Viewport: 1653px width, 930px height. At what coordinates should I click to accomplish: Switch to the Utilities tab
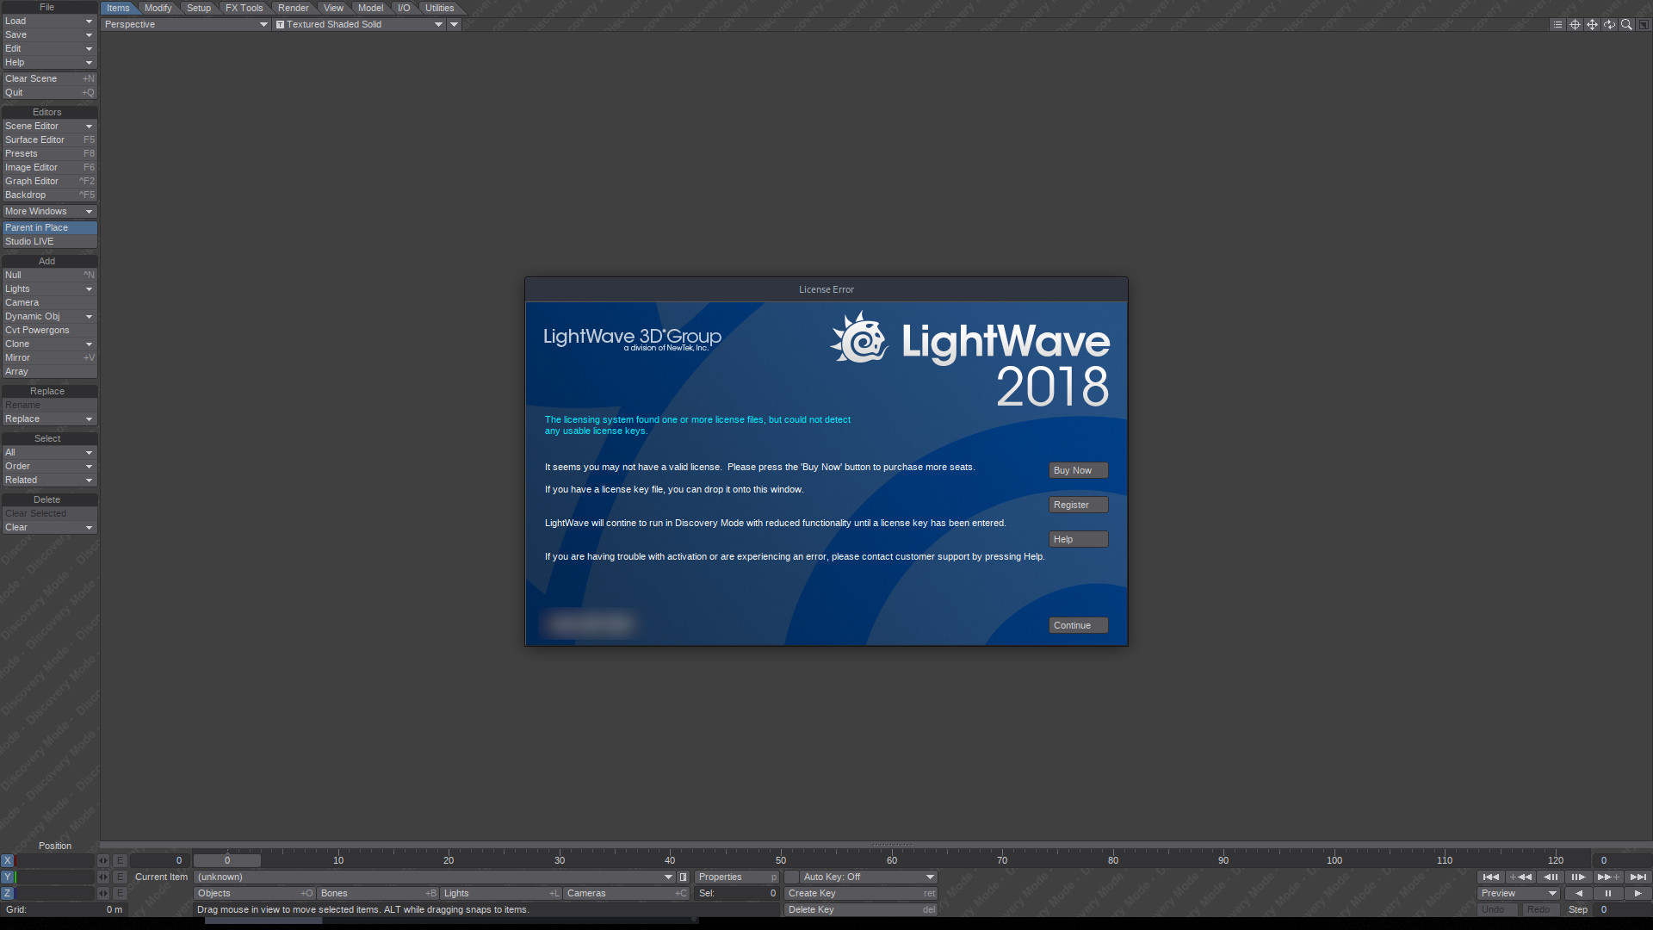[x=440, y=8]
